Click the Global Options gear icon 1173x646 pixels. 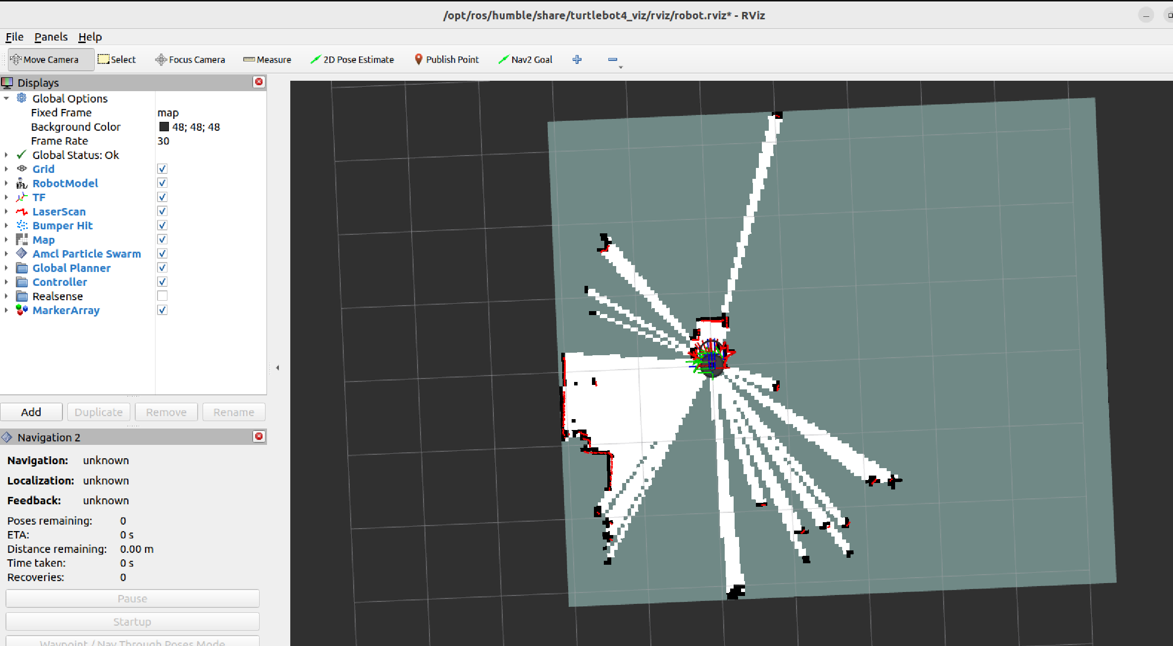point(22,98)
